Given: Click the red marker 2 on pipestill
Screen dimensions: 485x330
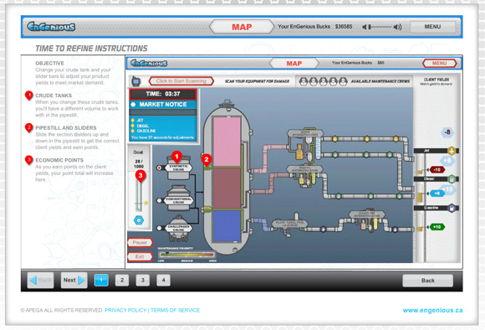Looking at the screenshot, I should tap(207, 160).
